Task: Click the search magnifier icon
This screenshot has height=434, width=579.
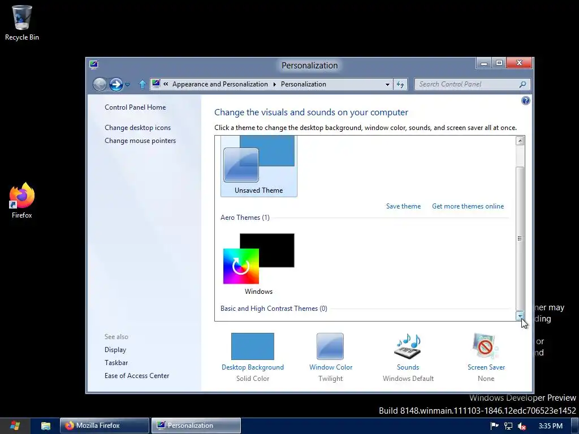Action: 522,85
